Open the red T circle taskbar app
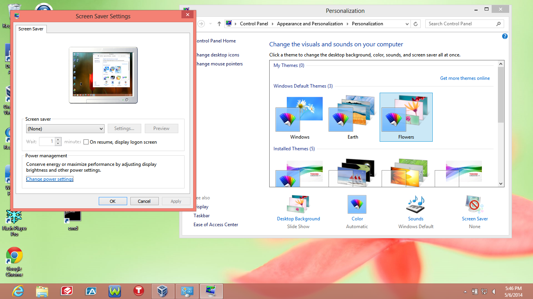The image size is (533, 299). click(139, 291)
